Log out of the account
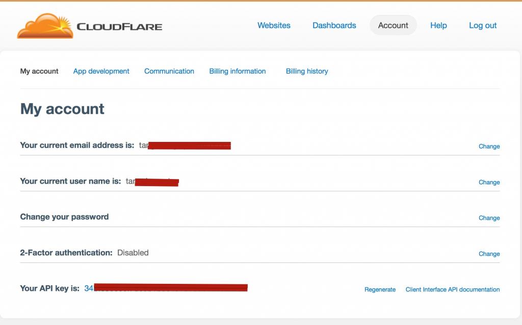The image size is (522, 325). click(x=482, y=25)
